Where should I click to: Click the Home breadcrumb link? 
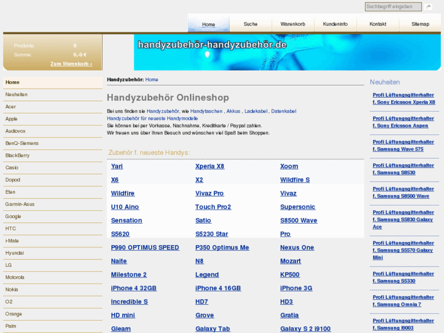tap(152, 79)
